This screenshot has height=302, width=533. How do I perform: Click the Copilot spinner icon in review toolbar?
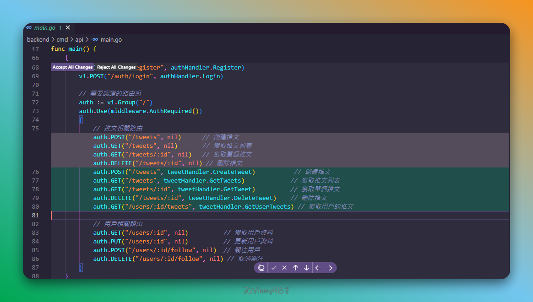pos(261,268)
